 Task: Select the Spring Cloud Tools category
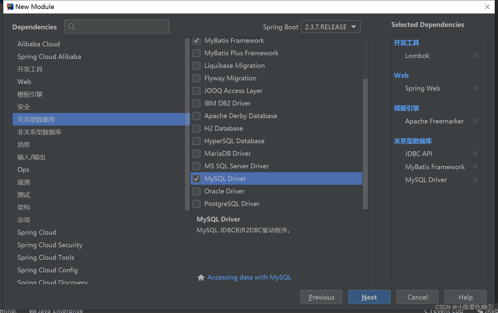pyautogui.click(x=99, y=257)
